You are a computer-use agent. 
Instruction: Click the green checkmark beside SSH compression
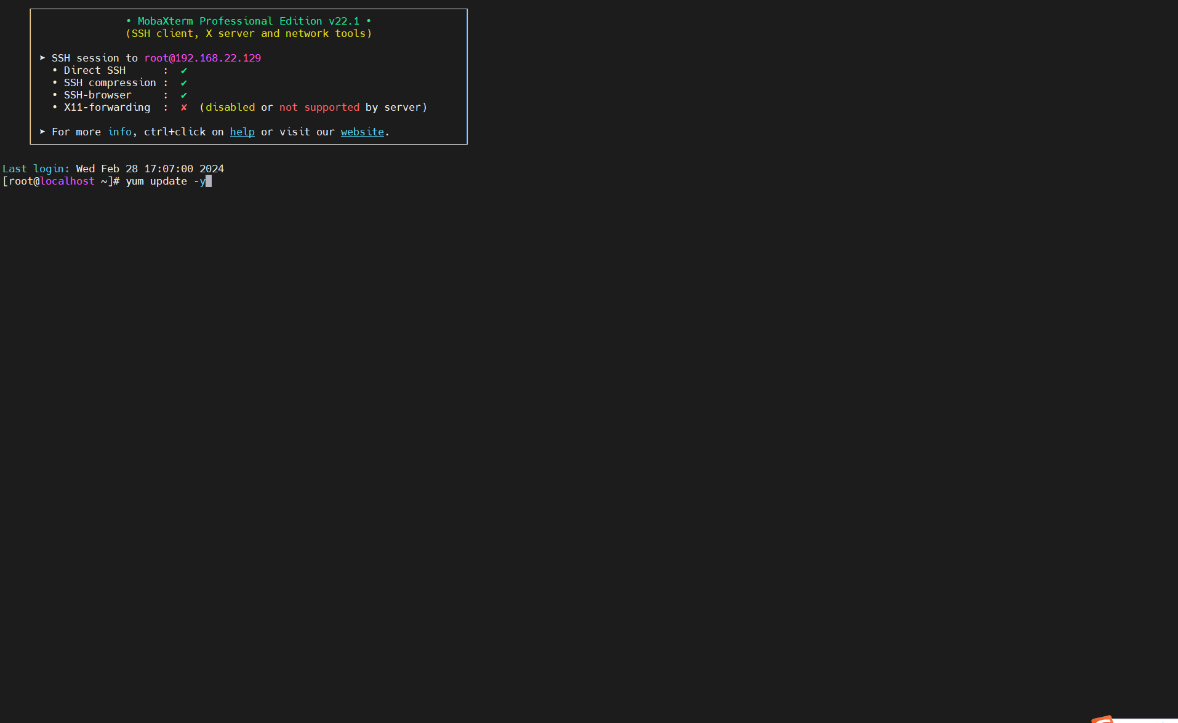pos(184,82)
